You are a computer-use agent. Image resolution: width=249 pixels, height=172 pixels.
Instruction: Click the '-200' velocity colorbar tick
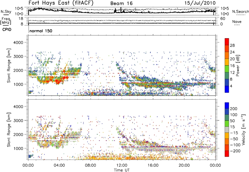(235, 151)
